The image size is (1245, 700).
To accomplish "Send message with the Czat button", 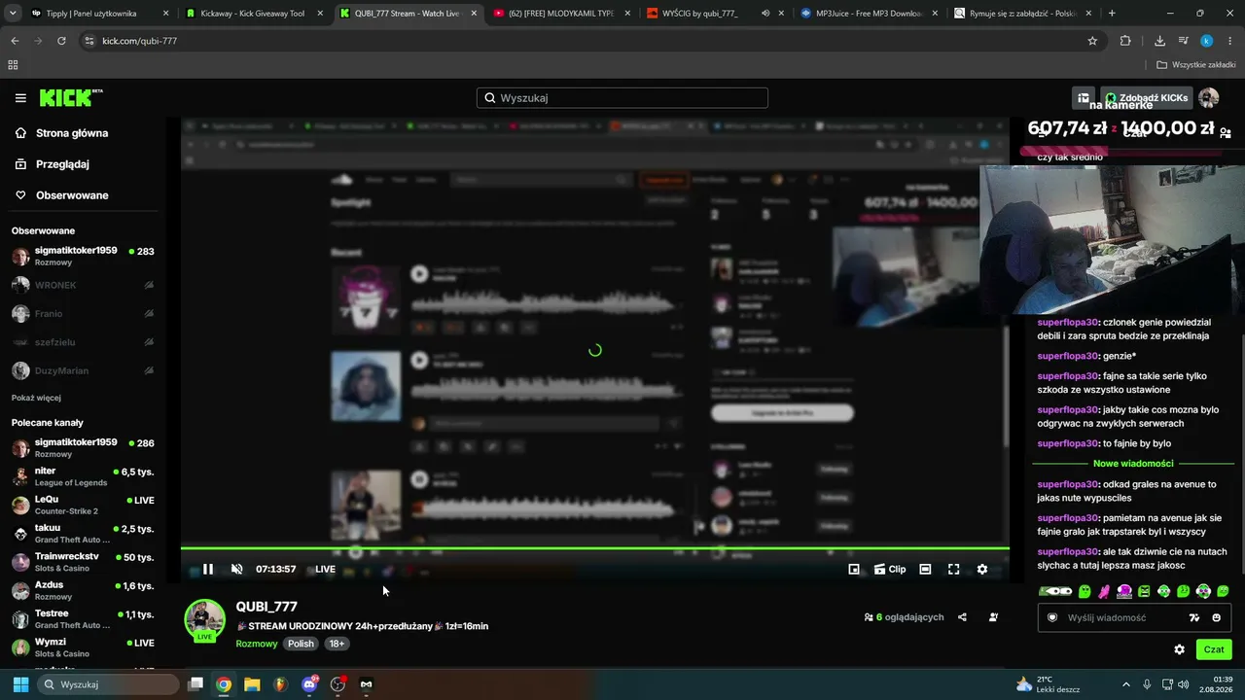I will (x=1214, y=649).
